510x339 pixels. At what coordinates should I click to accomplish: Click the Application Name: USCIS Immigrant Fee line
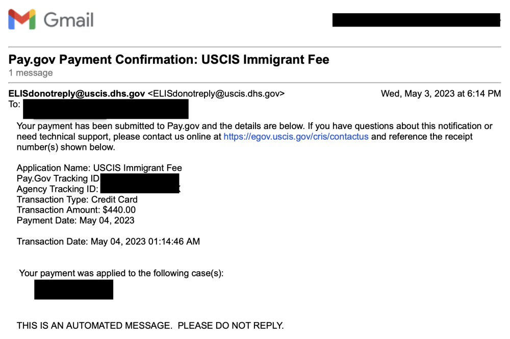pos(99,168)
